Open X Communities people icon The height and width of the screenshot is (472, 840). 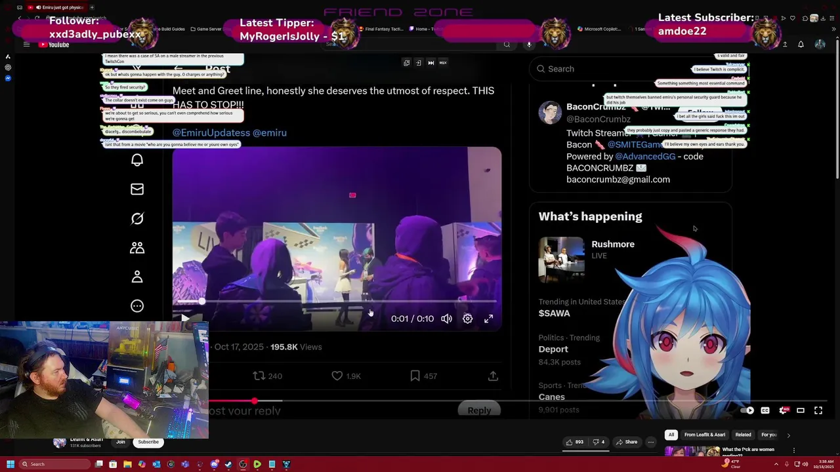click(x=137, y=247)
